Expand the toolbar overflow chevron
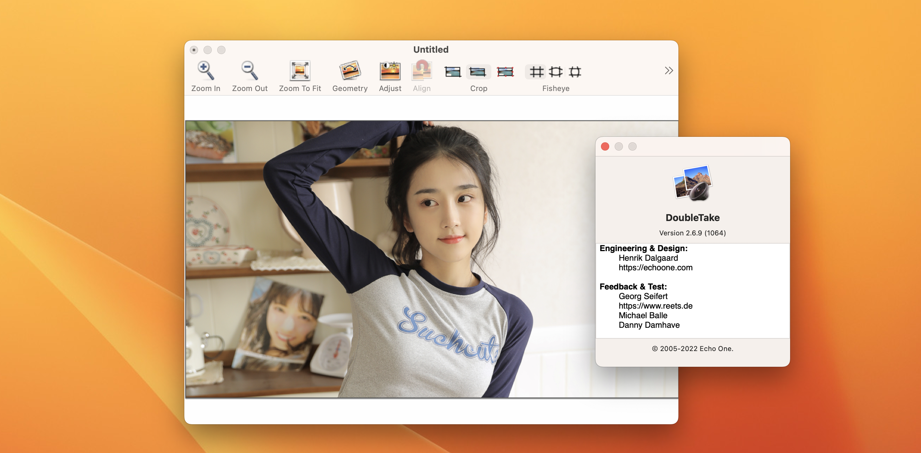Image resolution: width=921 pixels, height=453 pixels. [668, 71]
